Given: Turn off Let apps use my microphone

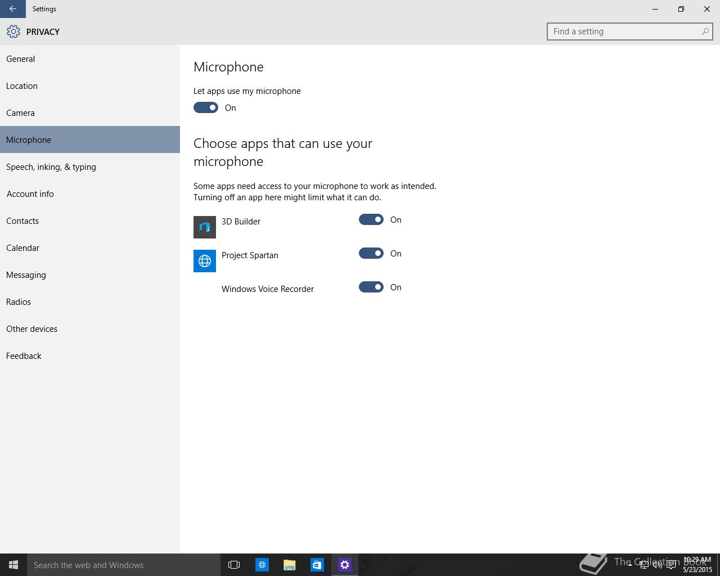Looking at the screenshot, I should (206, 107).
